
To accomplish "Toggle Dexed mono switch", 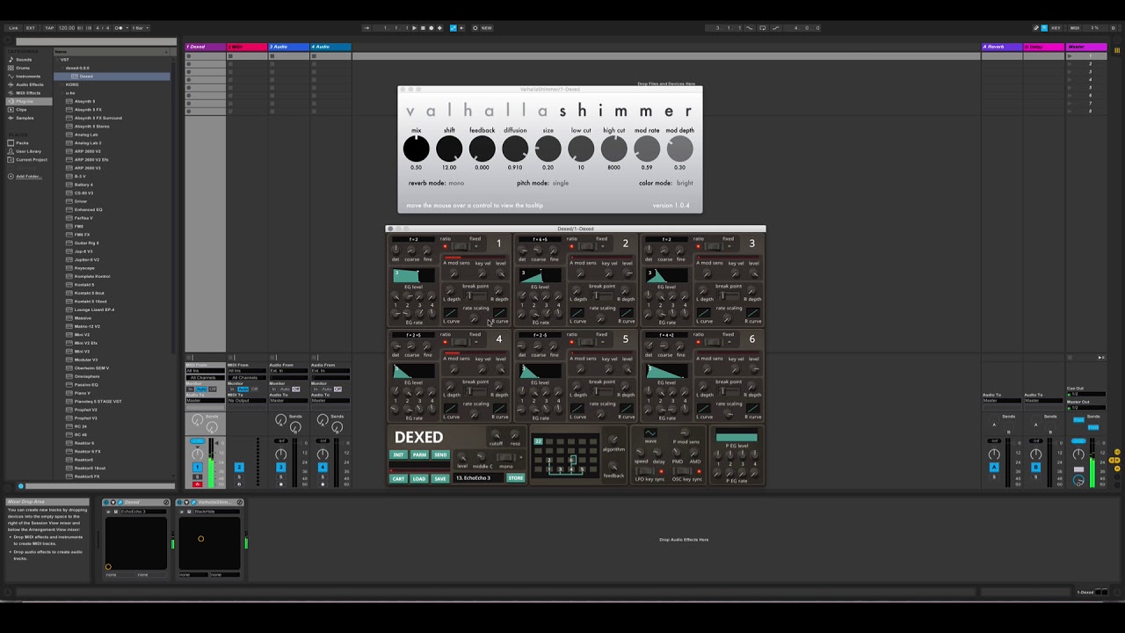I will click(x=505, y=458).
